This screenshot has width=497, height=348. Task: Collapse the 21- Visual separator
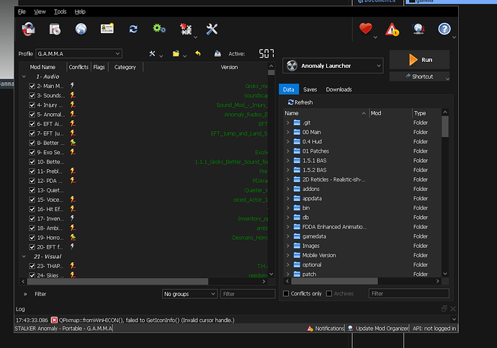tap(24, 256)
